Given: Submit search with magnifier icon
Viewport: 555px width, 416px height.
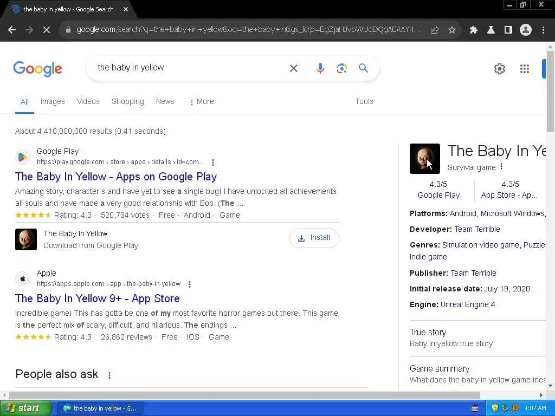Looking at the screenshot, I should [x=364, y=68].
